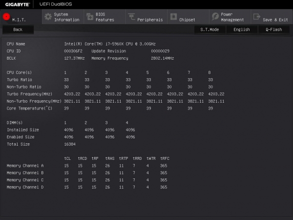Viewport: 293px width, 220px height.
Task: Switch to S.T.Mode
Action: [209, 29]
